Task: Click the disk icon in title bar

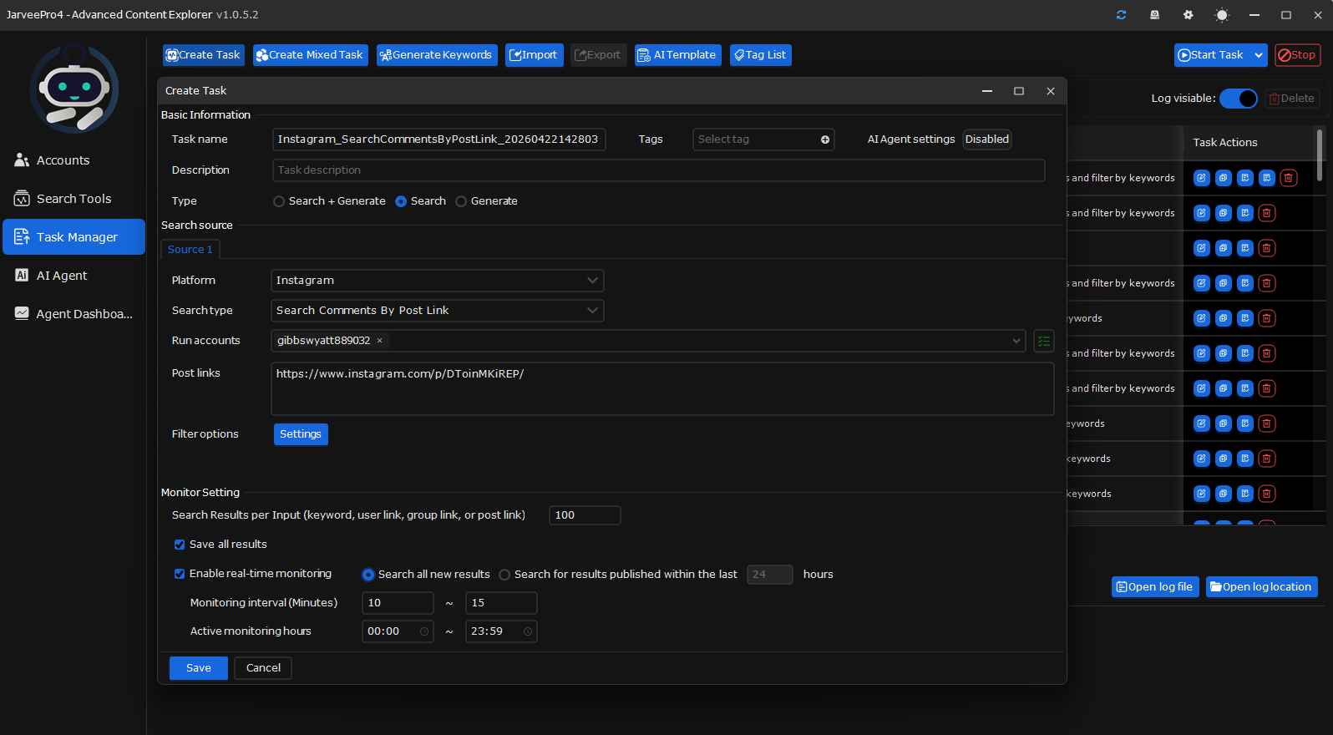Action: [x=1154, y=15]
